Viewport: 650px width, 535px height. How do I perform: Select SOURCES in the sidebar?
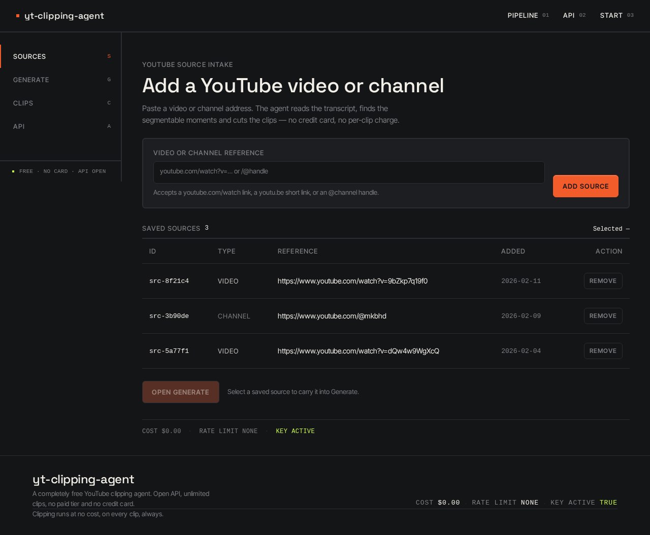point(61,56)
